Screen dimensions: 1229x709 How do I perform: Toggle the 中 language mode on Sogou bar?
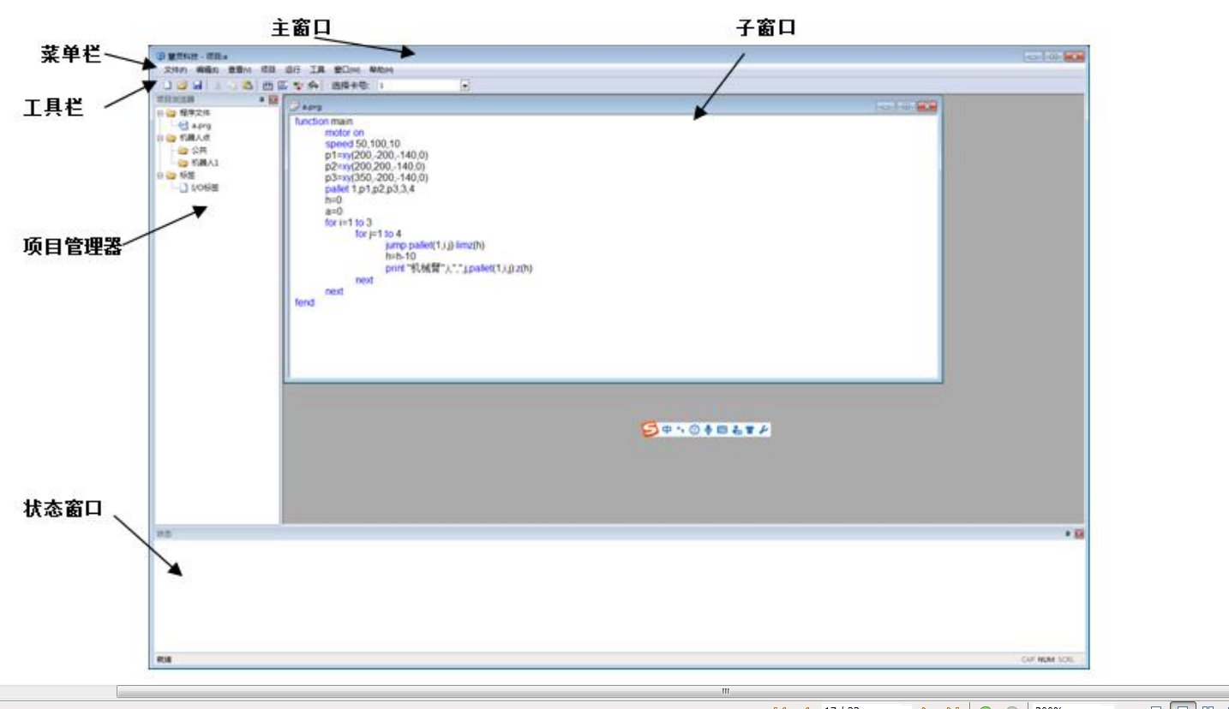pos(667,430)
